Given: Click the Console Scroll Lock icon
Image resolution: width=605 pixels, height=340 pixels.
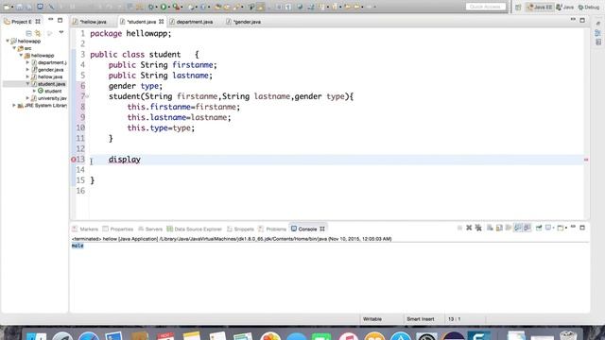Looking at the screenshot, I should [499, 228].
